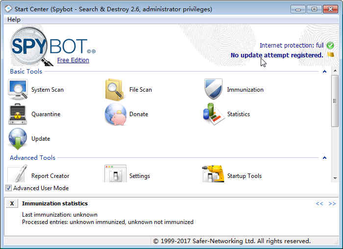This screenshot has width=343, height=249.
Task: Close the Immunization statistics panel
Action: tap(12, 203)
